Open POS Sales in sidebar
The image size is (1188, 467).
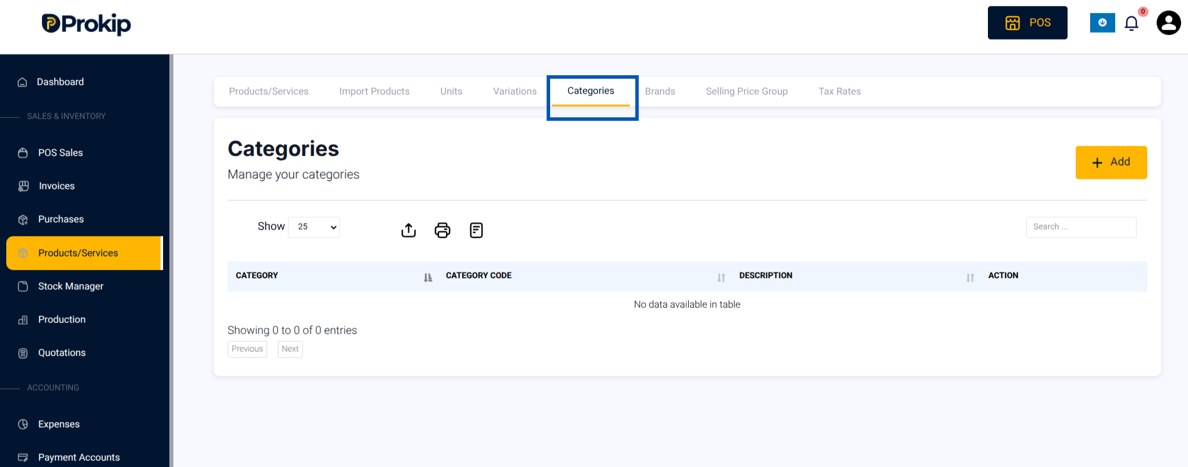60,153
